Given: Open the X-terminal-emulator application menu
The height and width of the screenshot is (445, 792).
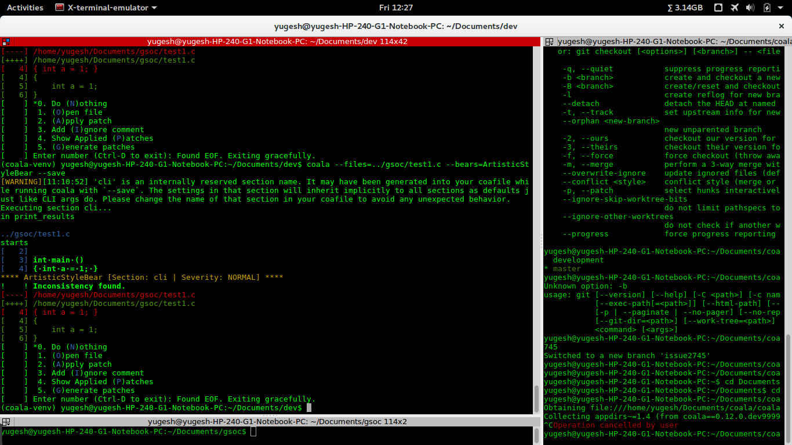Looking at the screenshot, I should point(106,8).
